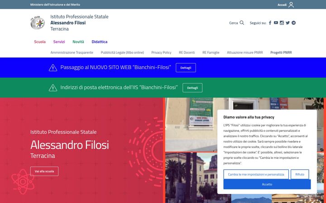
Task: Open the Didattica menu
Action: (x=99, y=42)
